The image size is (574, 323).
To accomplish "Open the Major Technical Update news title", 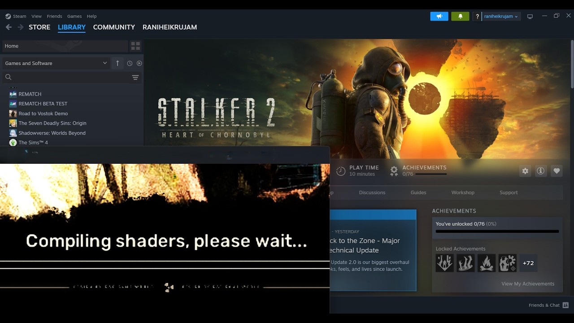I will click(x=365, y=245).
